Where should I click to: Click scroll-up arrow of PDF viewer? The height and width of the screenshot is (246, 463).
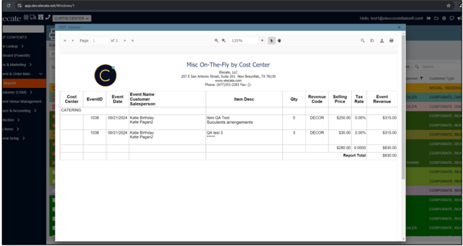pos(403,33)
